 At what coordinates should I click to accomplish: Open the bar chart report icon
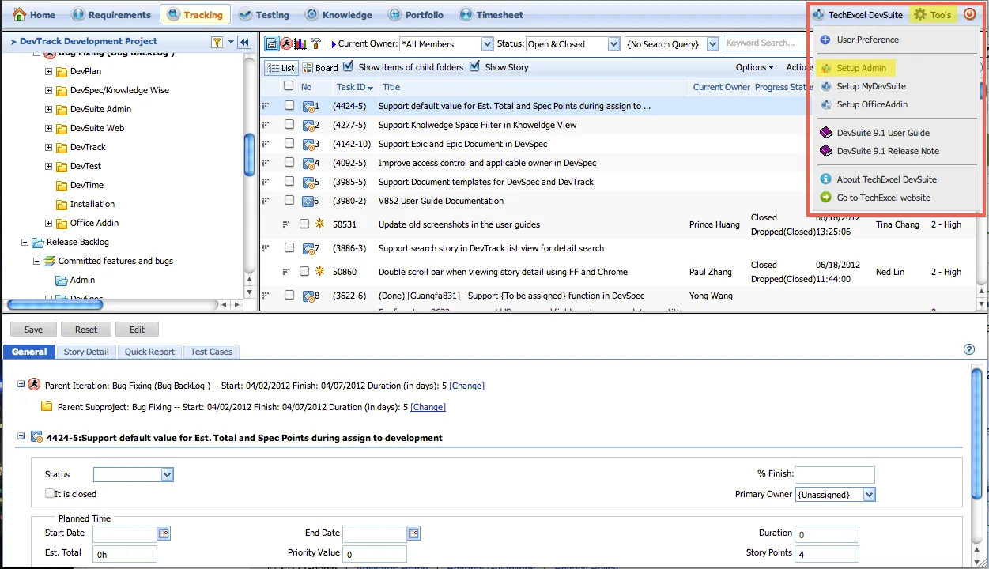(300, 43)
